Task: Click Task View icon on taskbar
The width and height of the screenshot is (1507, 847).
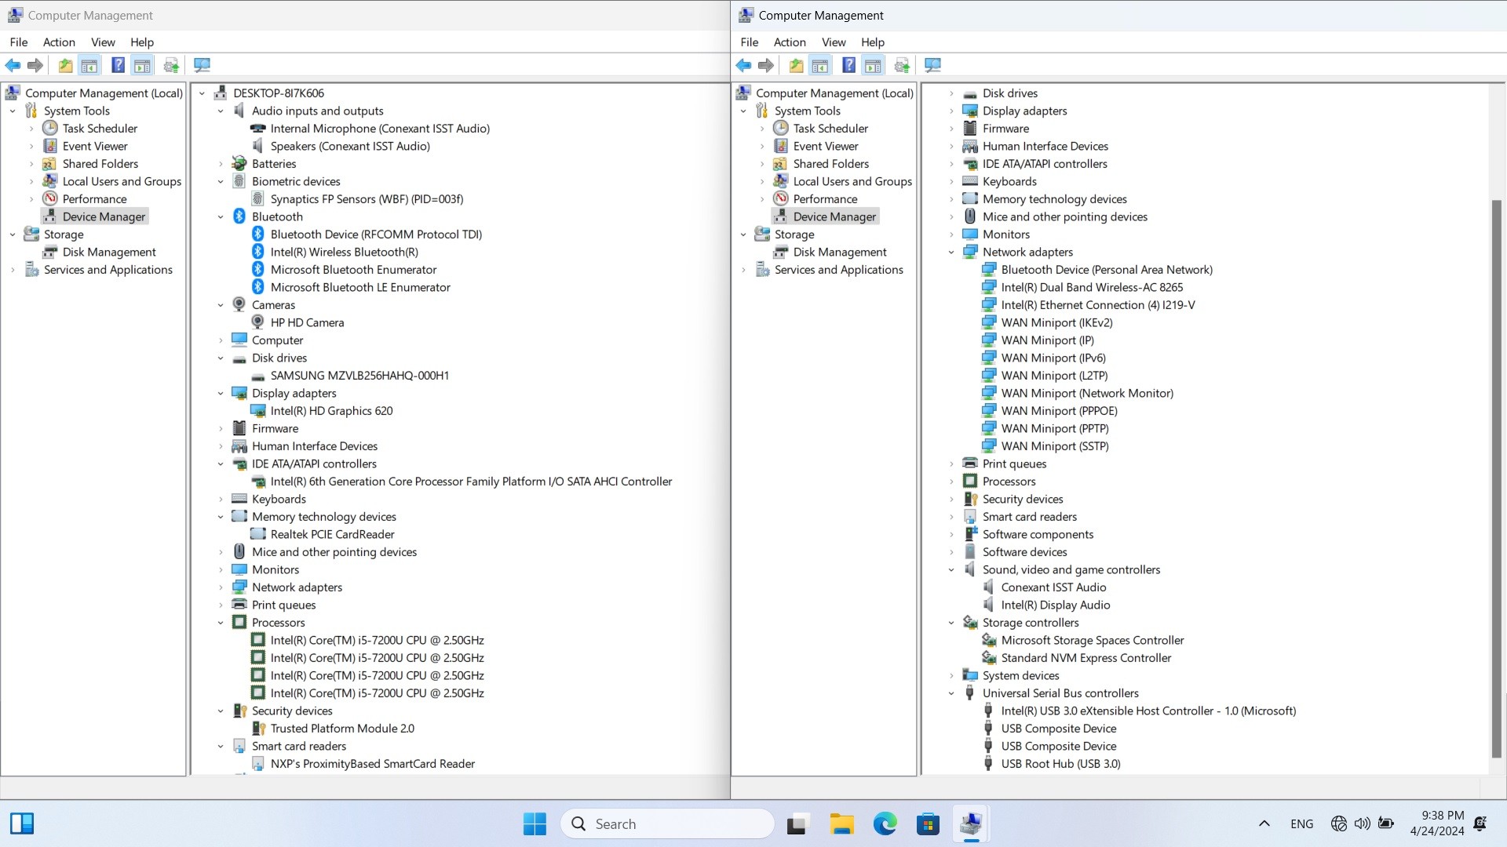Action: [797, 823]
